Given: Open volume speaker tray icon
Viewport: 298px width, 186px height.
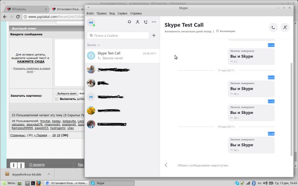Looking at the screenshot, I should coord(265,183).
